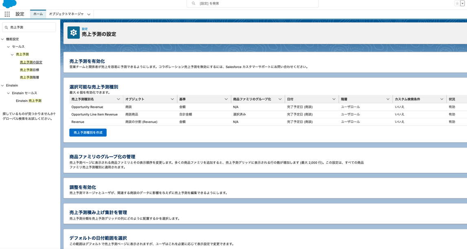Click the 商品ファミリのグループ化の管理 heading
The height and width of the screenshot is (249, 467).
[x=103, y=157]
